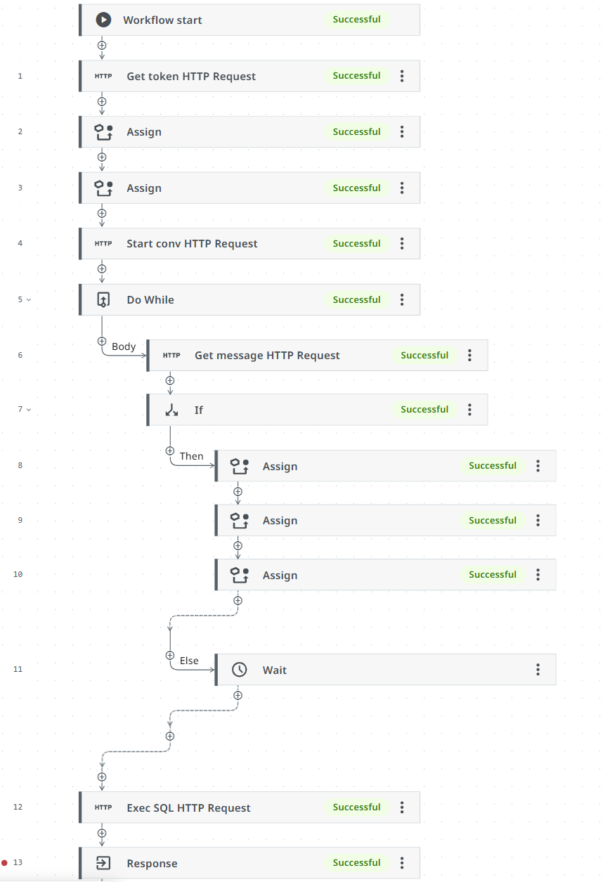
Task: Click the Wait clock icon
Action: pos(240,670)
